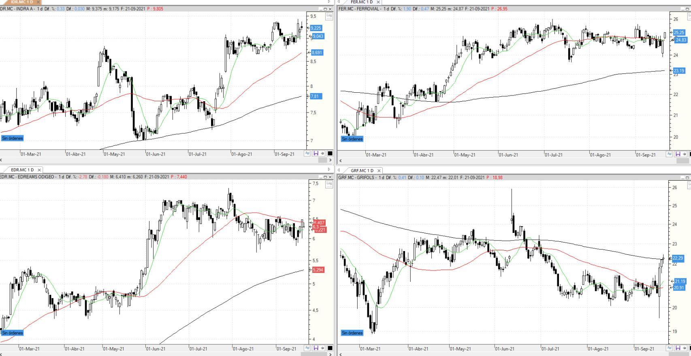Click the pin icon below FERROVIAL chart

pos(684,154)
